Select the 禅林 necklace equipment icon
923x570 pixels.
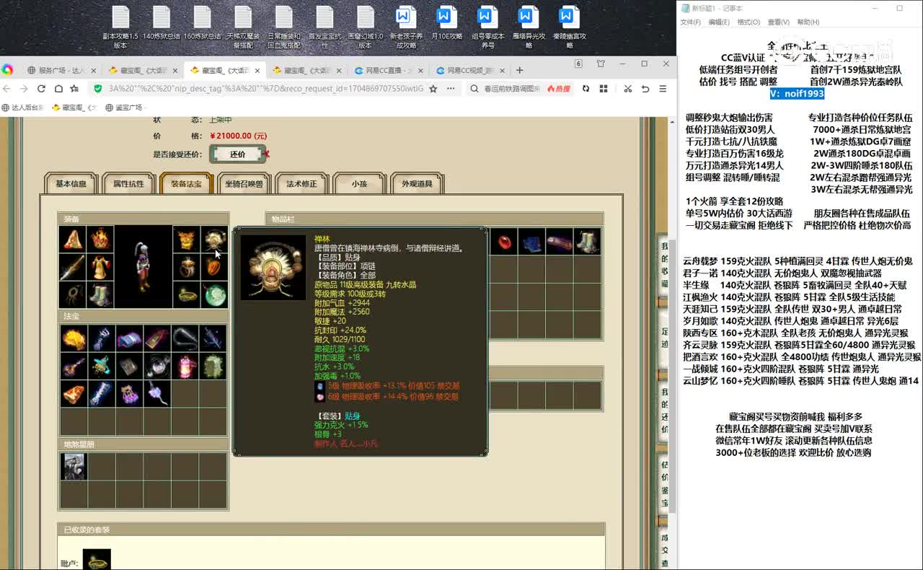pos(213,240)
